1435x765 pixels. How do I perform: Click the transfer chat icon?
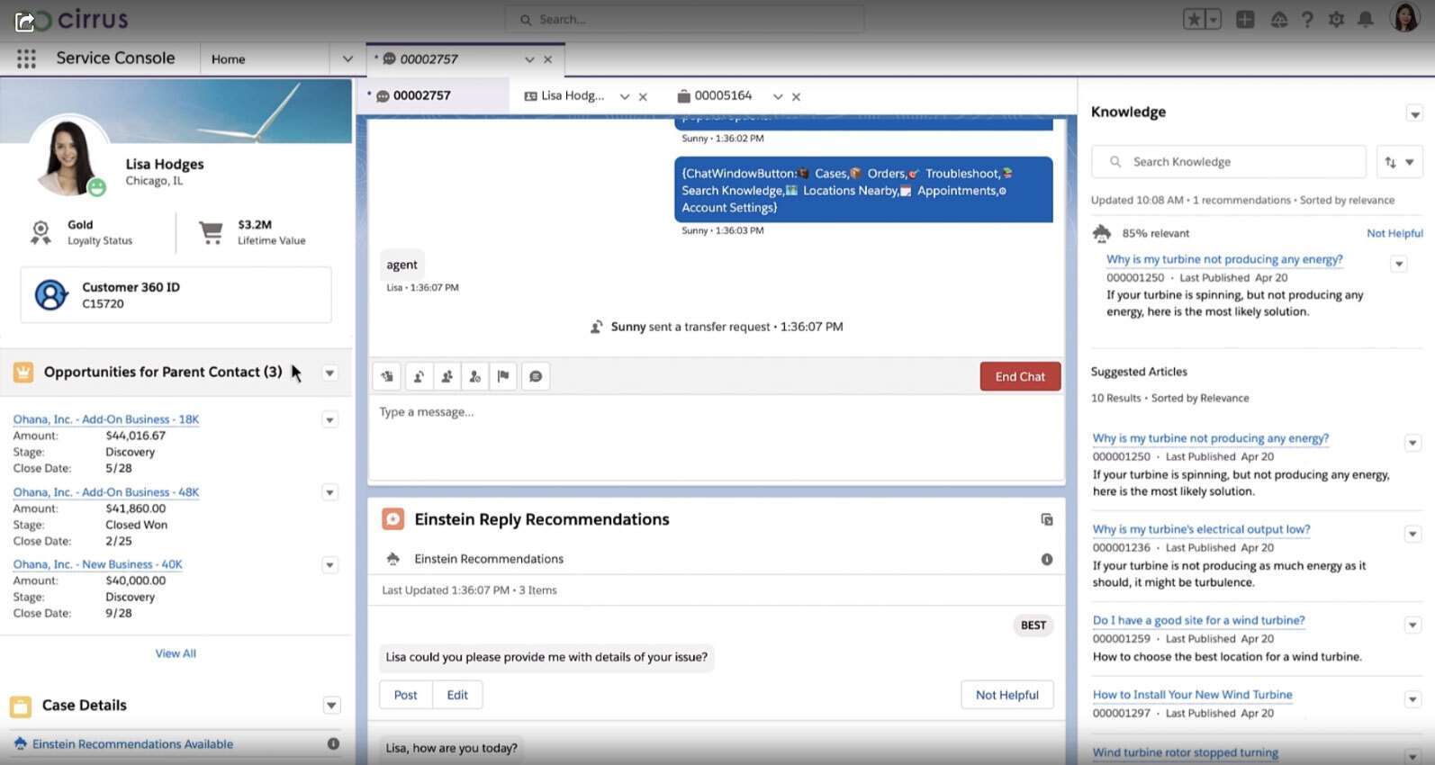click(418, 376)
